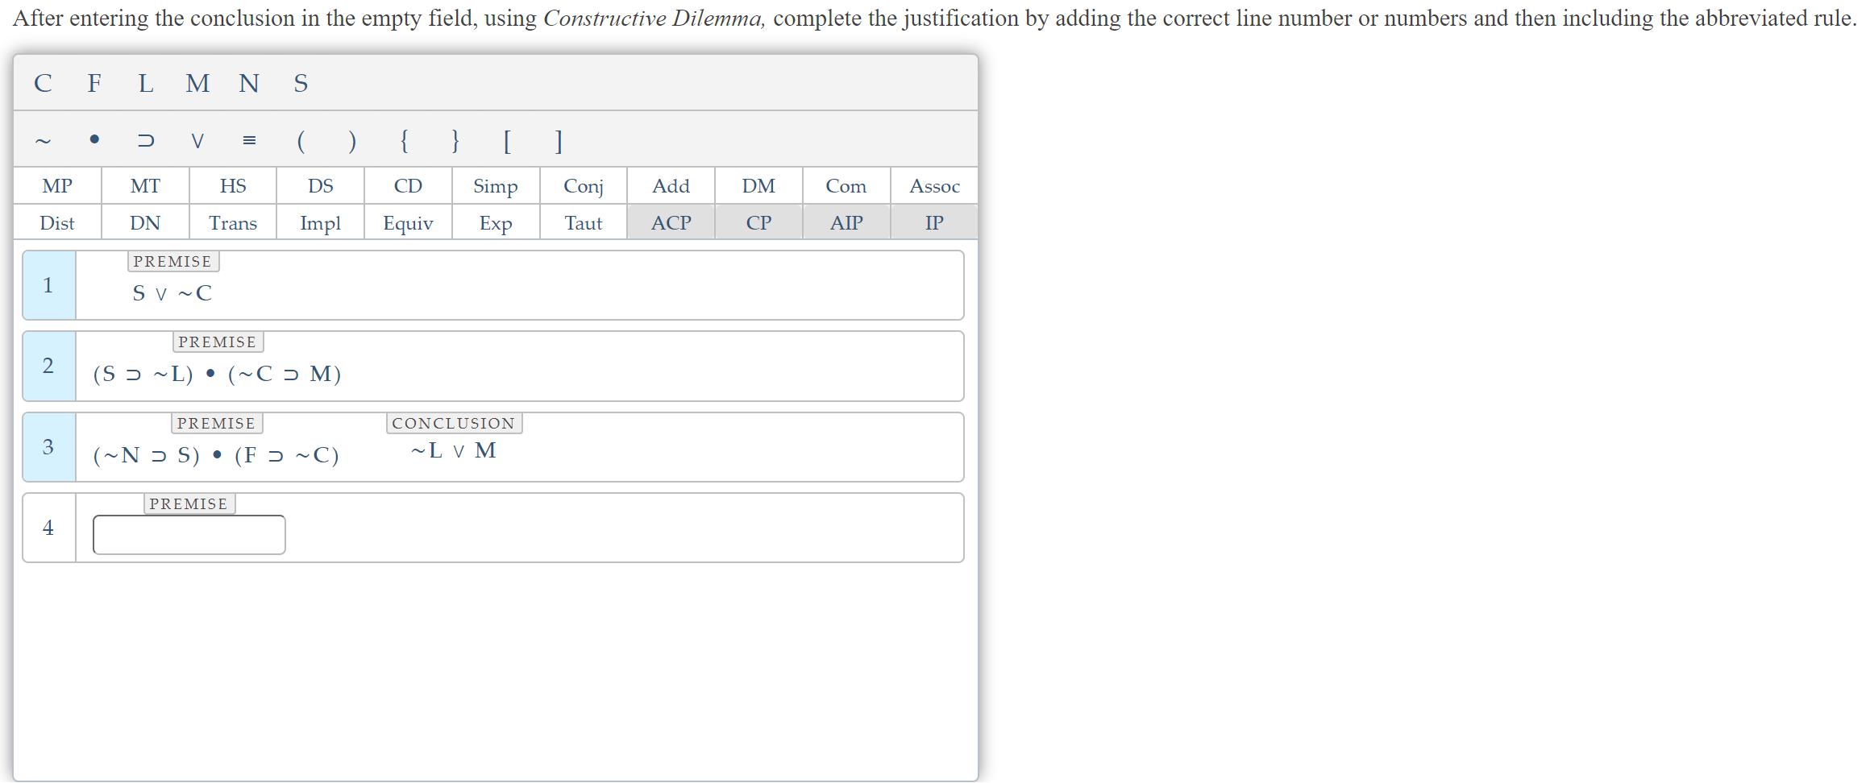This screenshot has height=783, width=1870.
Task: Insert a closing square bracket
Action: (558, 142)
